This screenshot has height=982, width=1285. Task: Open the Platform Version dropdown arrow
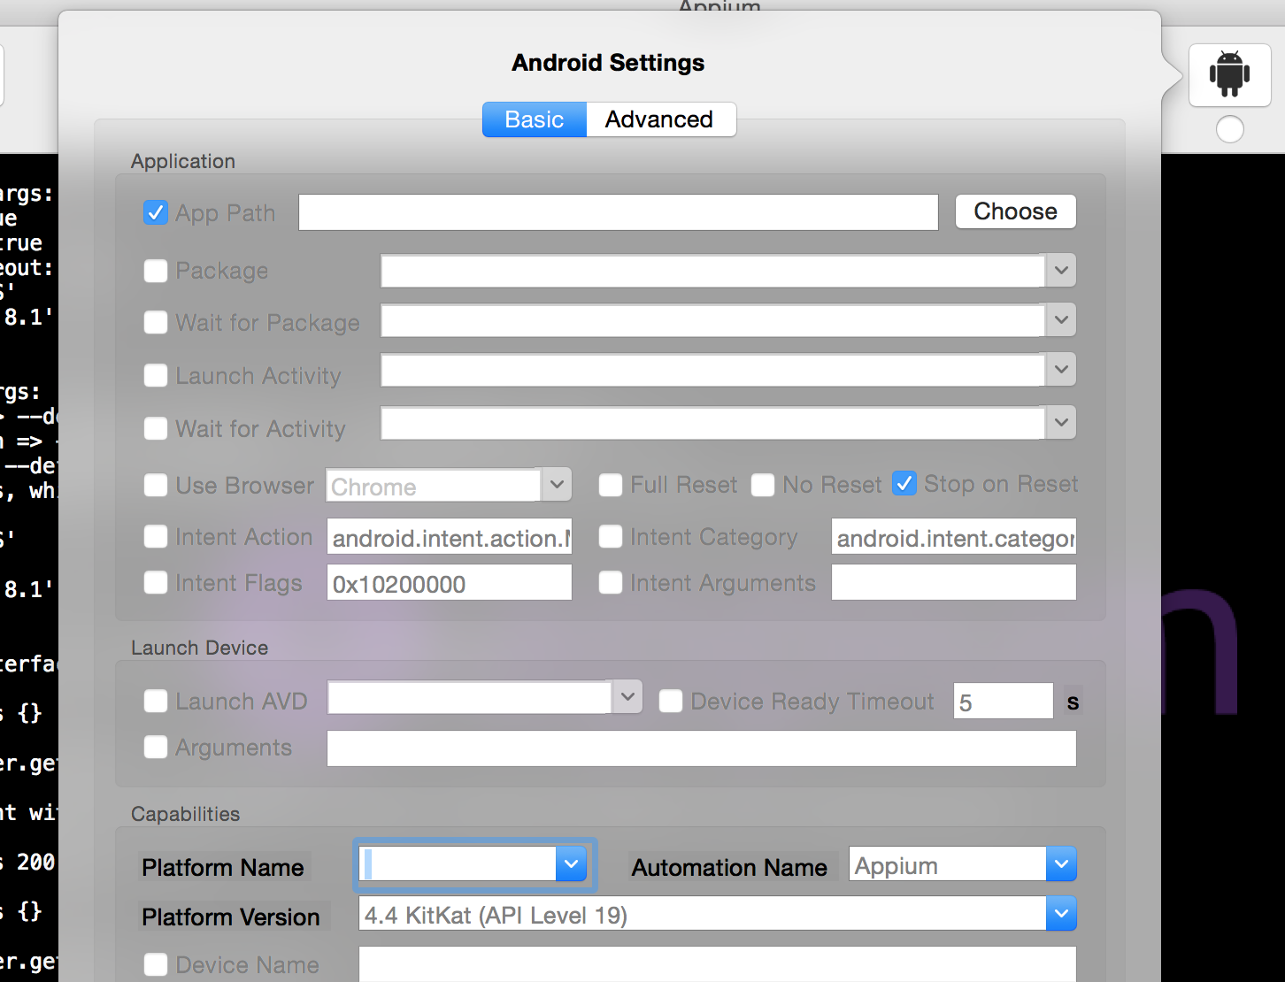1061,913
